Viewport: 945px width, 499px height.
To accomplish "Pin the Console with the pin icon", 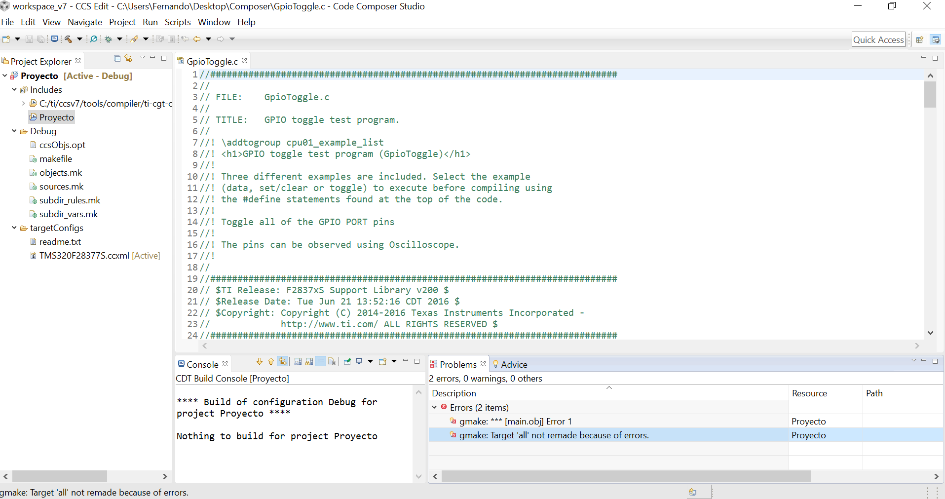I will (x=347, y=361).
